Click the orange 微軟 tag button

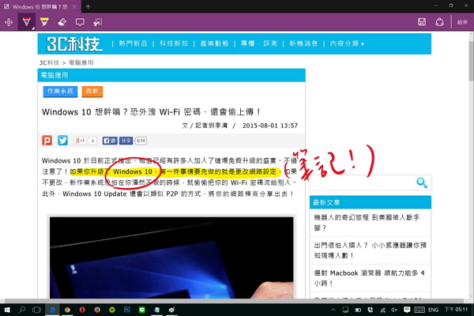click(92, 92)
